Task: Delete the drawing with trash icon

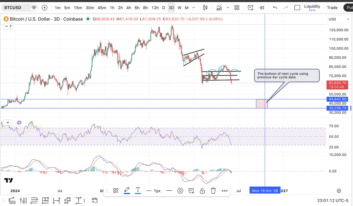Action: [x=214, y=191]
